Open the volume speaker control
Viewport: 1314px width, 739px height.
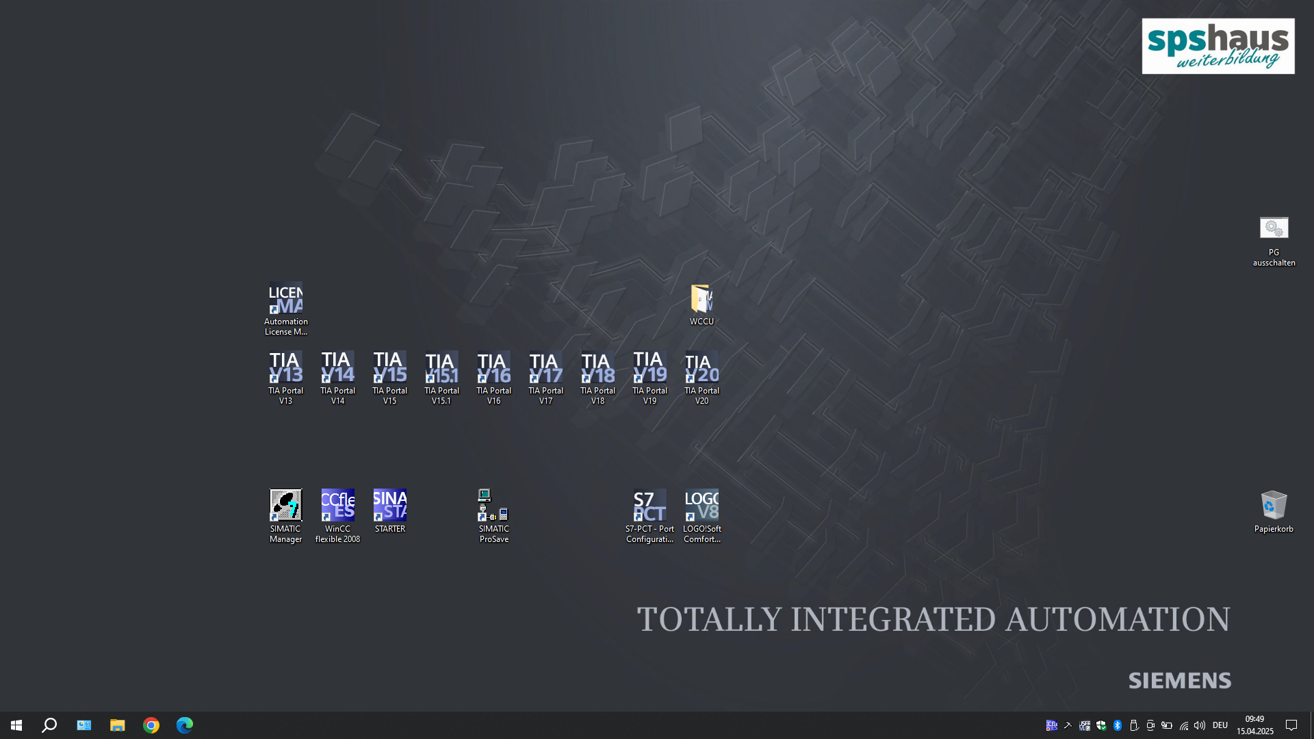coord(1200,725)
